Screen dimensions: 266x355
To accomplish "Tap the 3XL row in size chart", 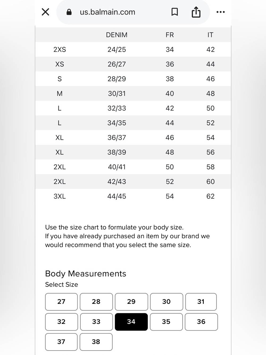I will [x=133, y=196].
